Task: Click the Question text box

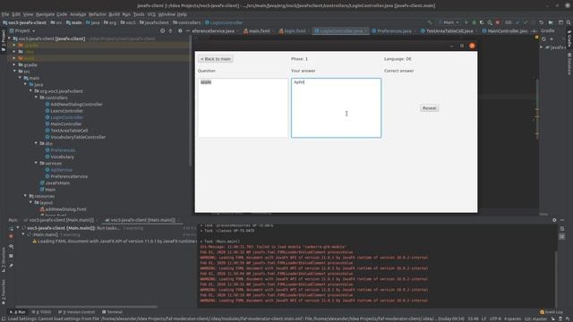Action: [243, 107]
